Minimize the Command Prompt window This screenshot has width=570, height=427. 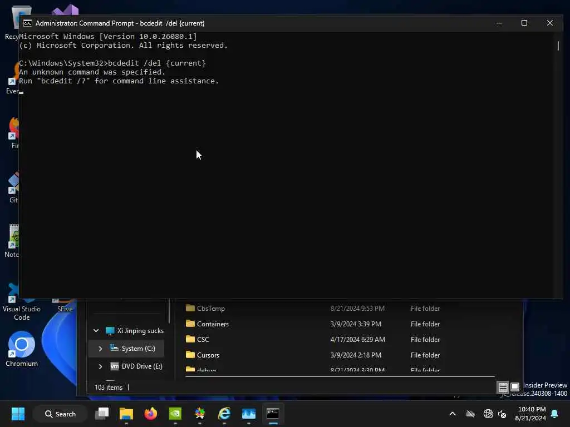(499, 23)
